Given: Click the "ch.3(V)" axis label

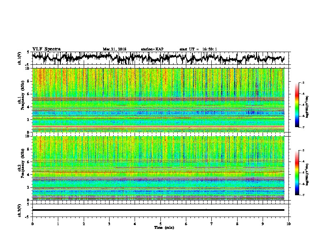Looking at the screenshot, I should coord(20,211).
